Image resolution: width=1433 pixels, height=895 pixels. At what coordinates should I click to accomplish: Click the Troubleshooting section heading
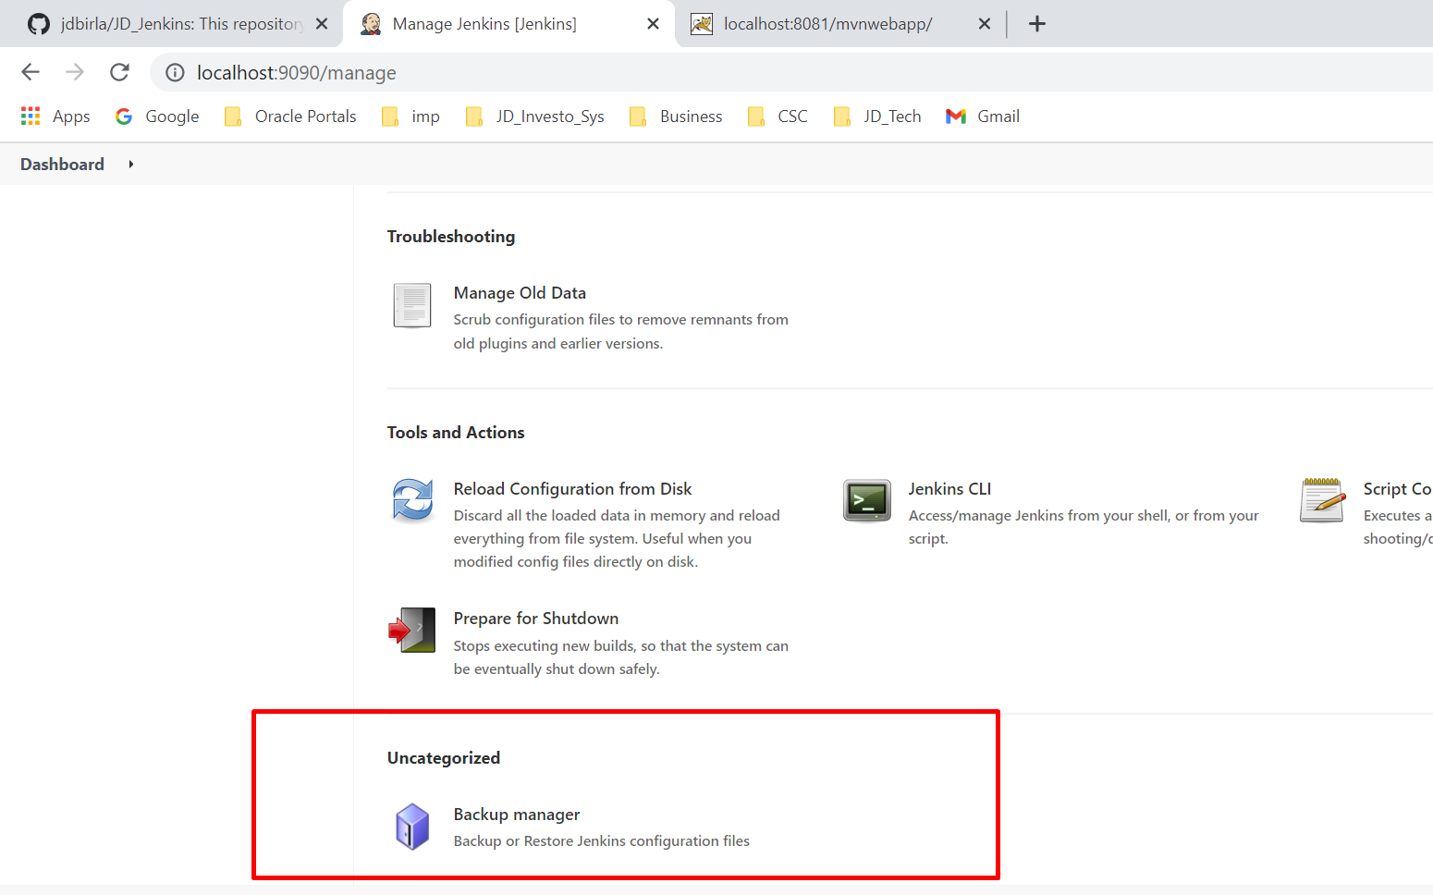(451, 237)
